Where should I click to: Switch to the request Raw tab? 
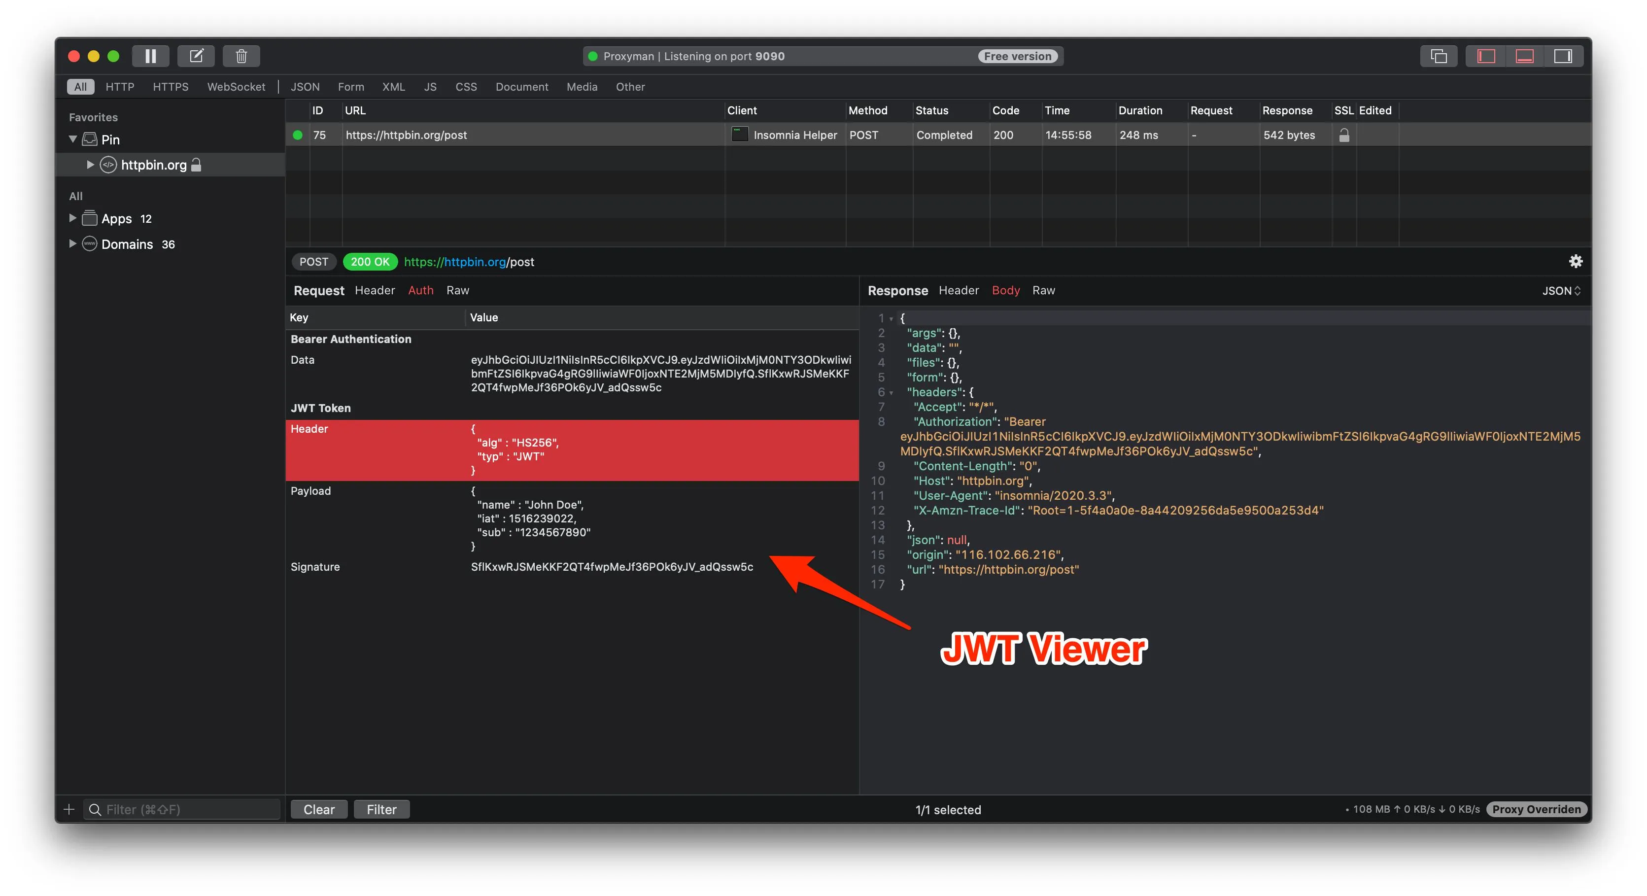pos(457,290)
